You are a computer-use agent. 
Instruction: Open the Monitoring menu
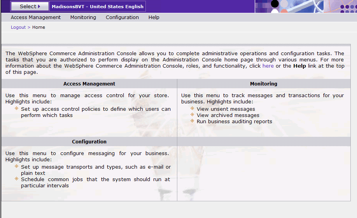click(x=83, y=17)
